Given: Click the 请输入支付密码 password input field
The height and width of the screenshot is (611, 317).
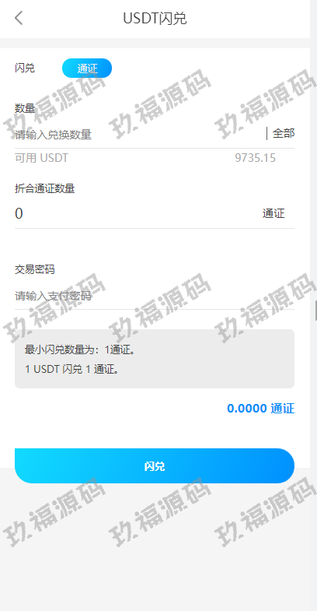Looking at the screenshot, I should [155, 296].
